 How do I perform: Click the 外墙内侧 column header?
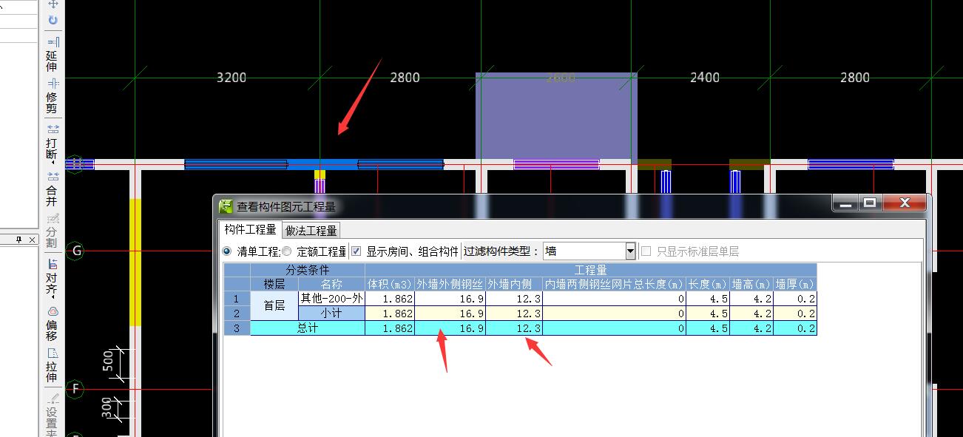(514, 284)
